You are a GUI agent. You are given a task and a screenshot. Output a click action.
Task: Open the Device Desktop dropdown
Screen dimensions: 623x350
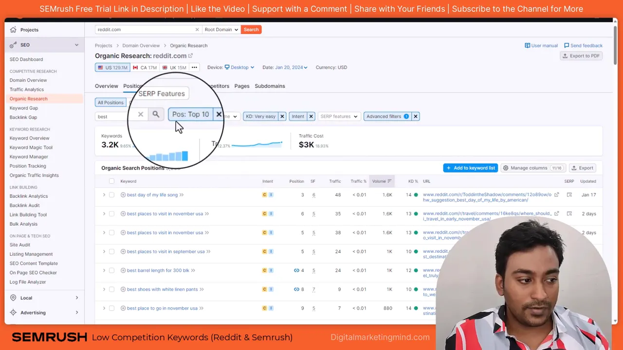239,67
